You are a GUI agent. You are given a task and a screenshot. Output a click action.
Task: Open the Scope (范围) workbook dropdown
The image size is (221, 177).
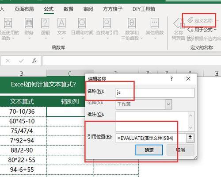(144, 104)
